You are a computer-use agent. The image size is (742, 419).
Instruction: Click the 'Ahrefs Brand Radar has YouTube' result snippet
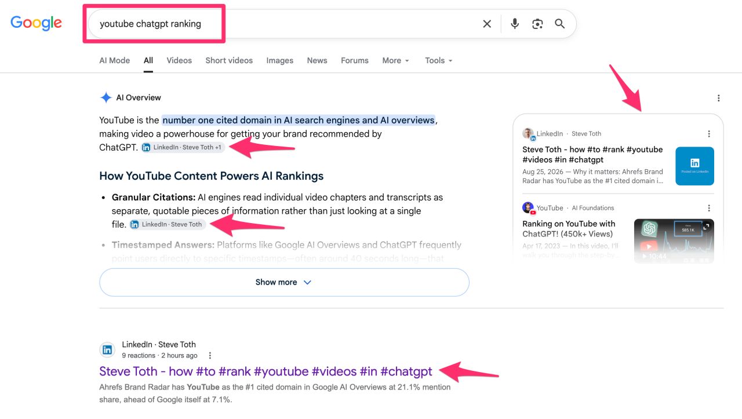(x=275, y=394)
